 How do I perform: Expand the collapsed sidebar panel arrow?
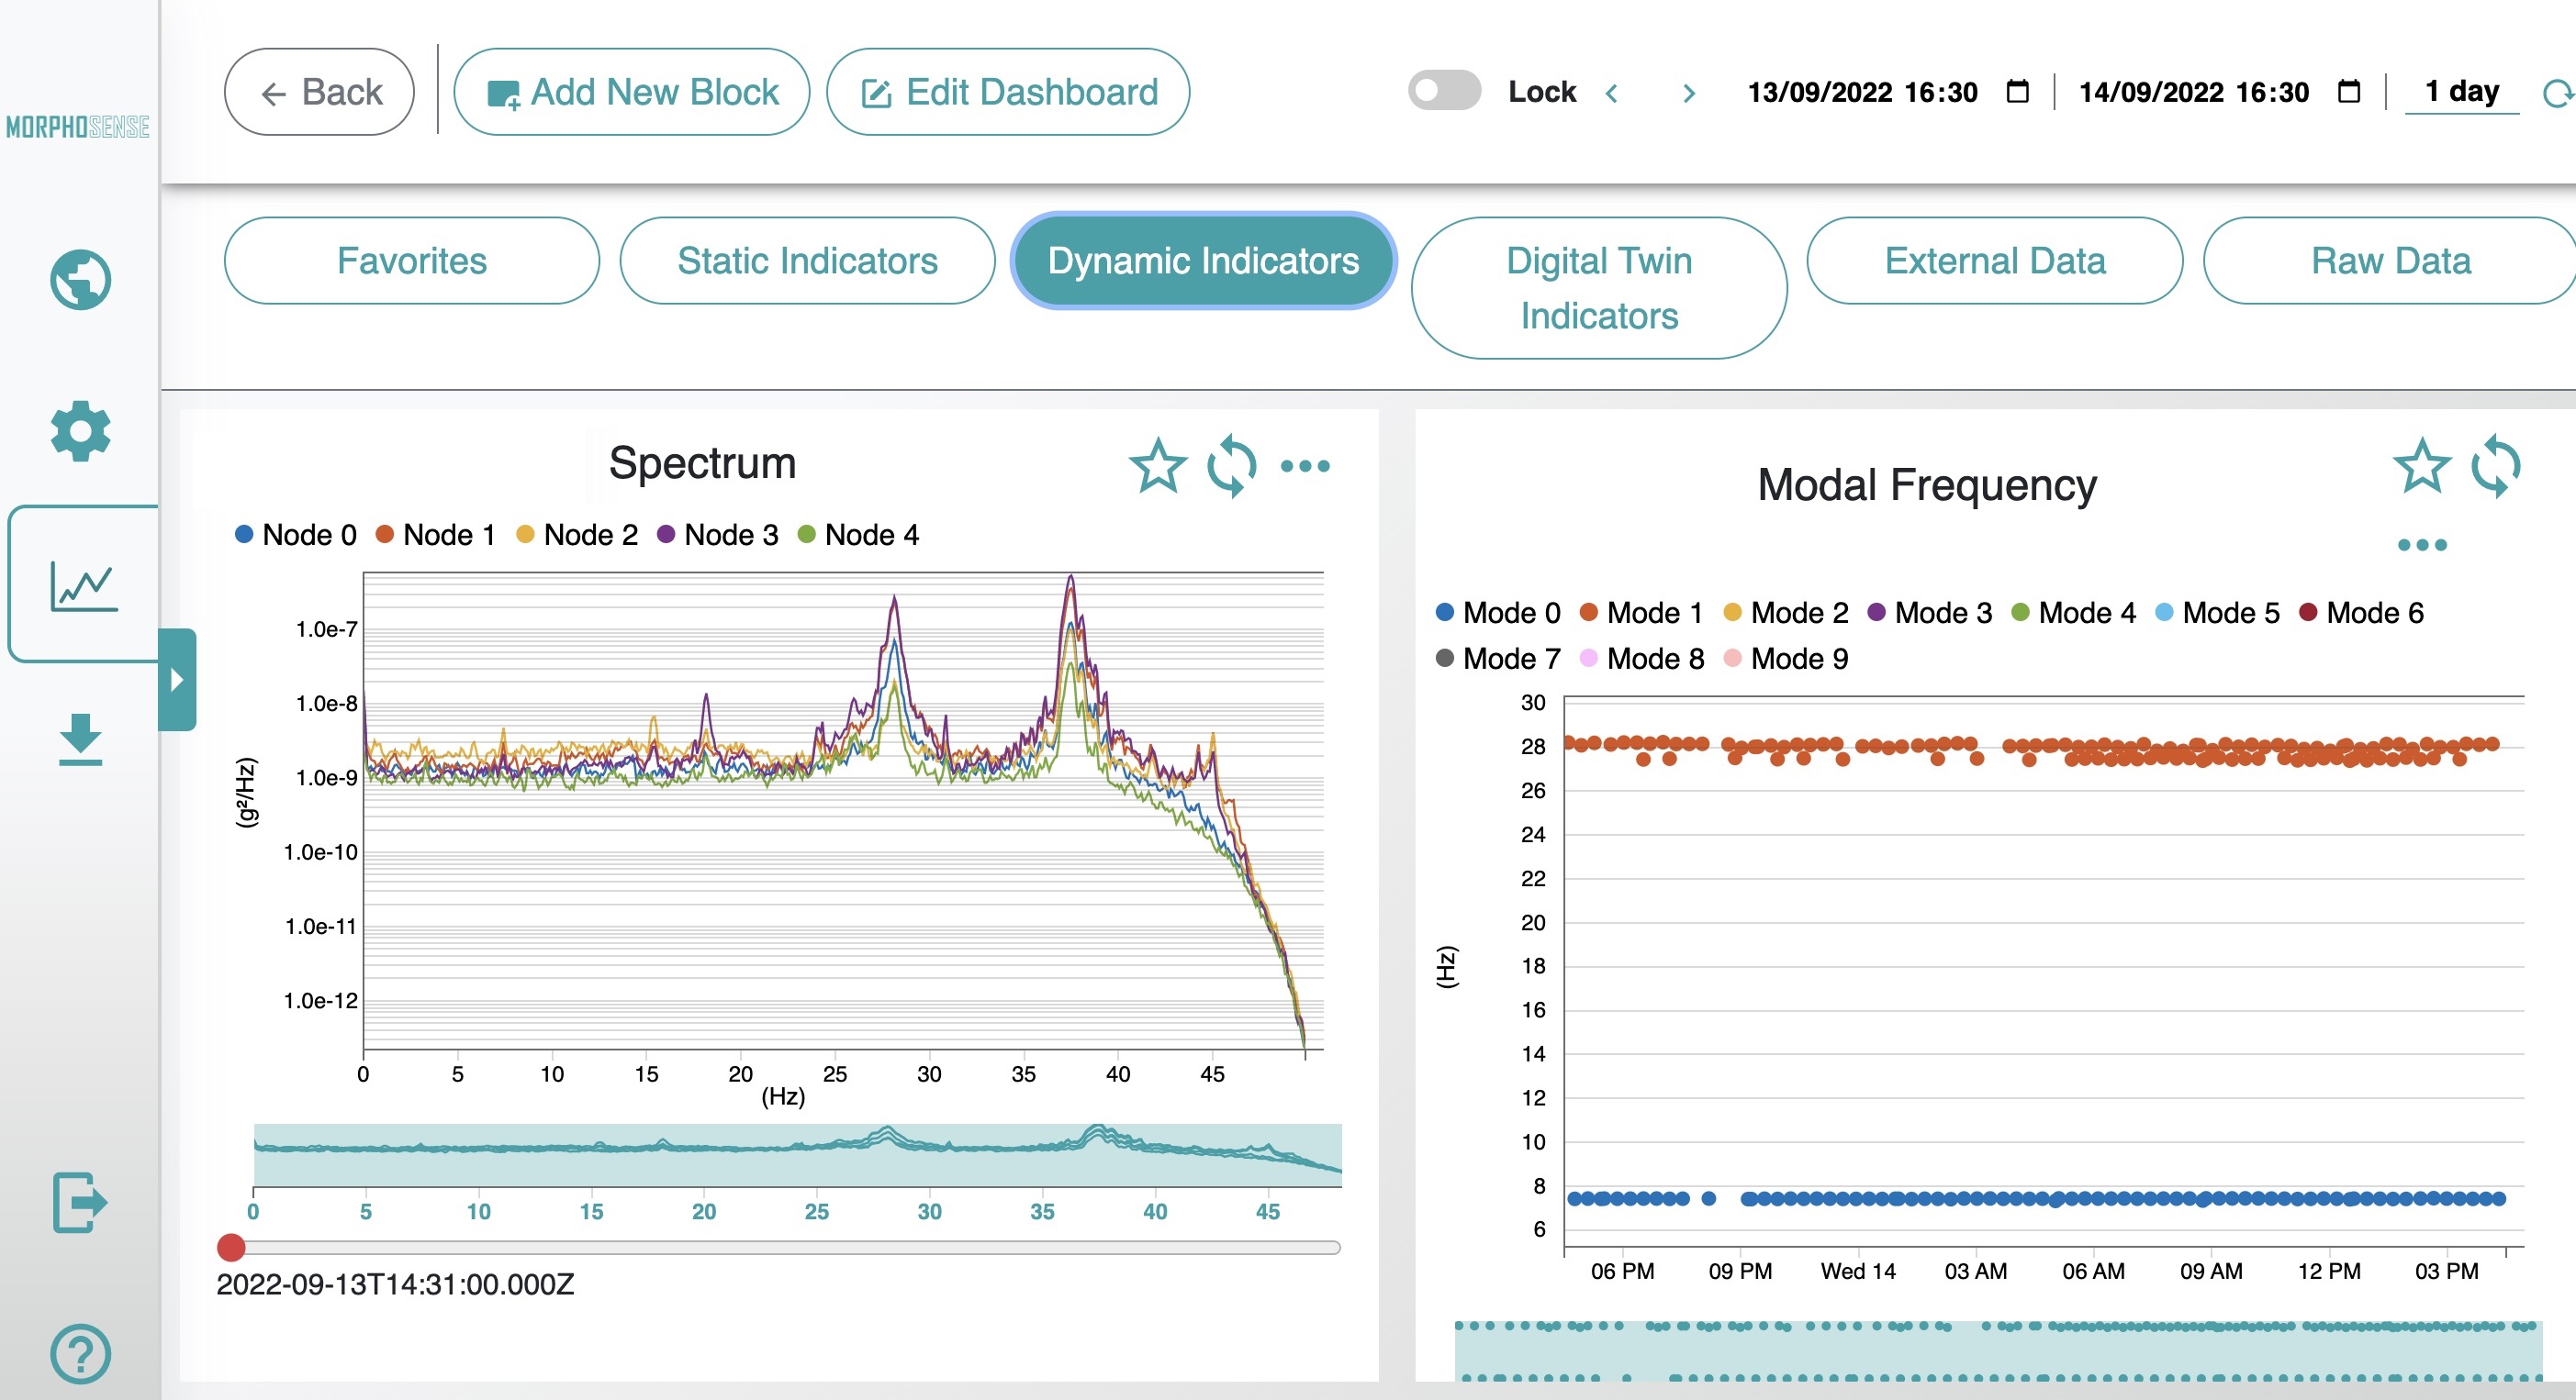178,681
